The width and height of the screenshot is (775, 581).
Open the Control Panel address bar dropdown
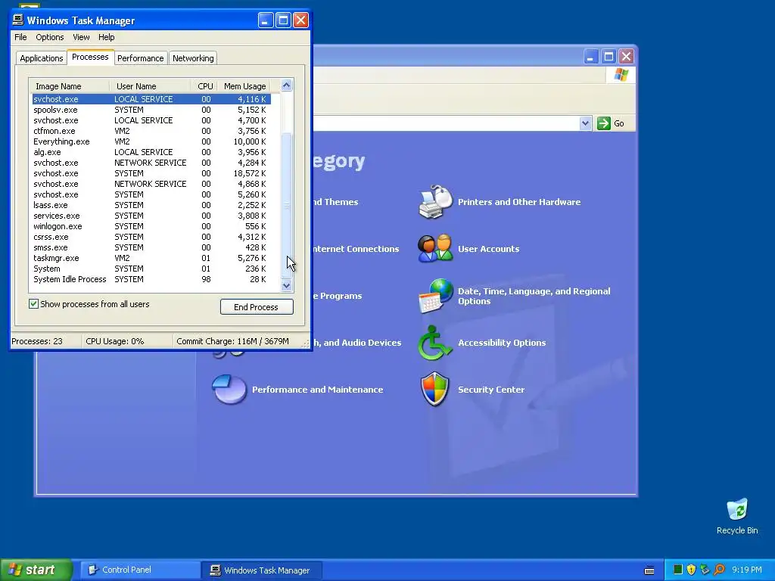pos(585,123)
